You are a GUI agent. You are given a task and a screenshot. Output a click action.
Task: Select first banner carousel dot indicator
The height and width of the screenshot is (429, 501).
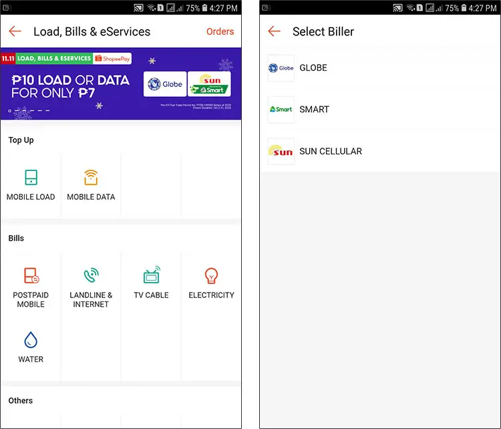pos(9,111)
